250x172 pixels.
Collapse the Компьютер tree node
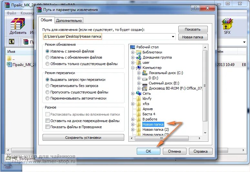pos(133,68)
